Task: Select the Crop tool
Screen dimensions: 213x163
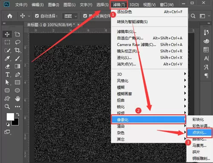Action: tap(17, 50)
